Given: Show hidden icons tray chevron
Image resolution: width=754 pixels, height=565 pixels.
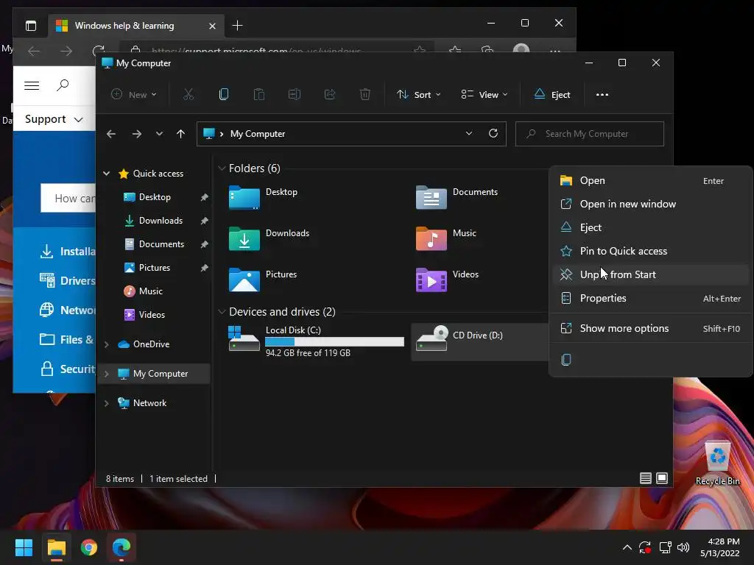Looking at the screenshot, I should pos(627,547).
